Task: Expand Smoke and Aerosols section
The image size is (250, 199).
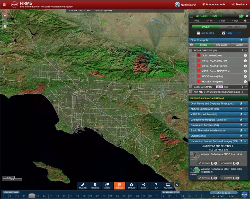Action: [245, 125]
